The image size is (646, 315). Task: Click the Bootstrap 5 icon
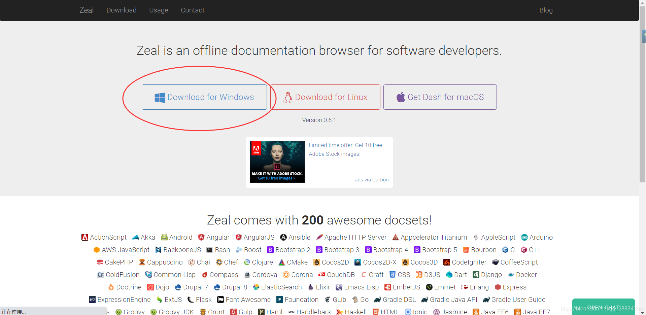click(417, 250)
